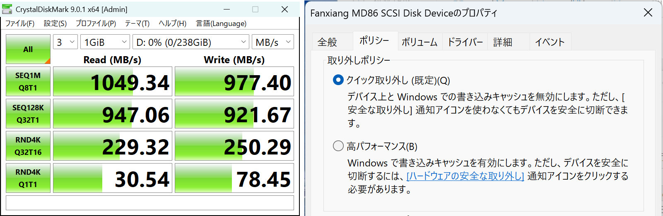Viewport: 663px width, 216px height.
Task: Select 高パフォーマンス(B) radio button
Action: click(x=338, y=146)
